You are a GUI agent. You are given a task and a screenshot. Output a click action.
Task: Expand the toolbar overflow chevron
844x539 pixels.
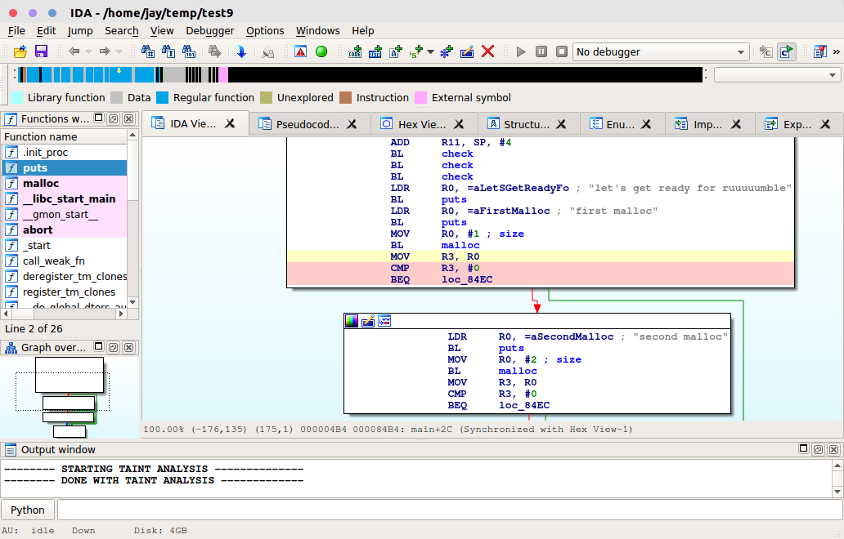(x=836, y=52)
